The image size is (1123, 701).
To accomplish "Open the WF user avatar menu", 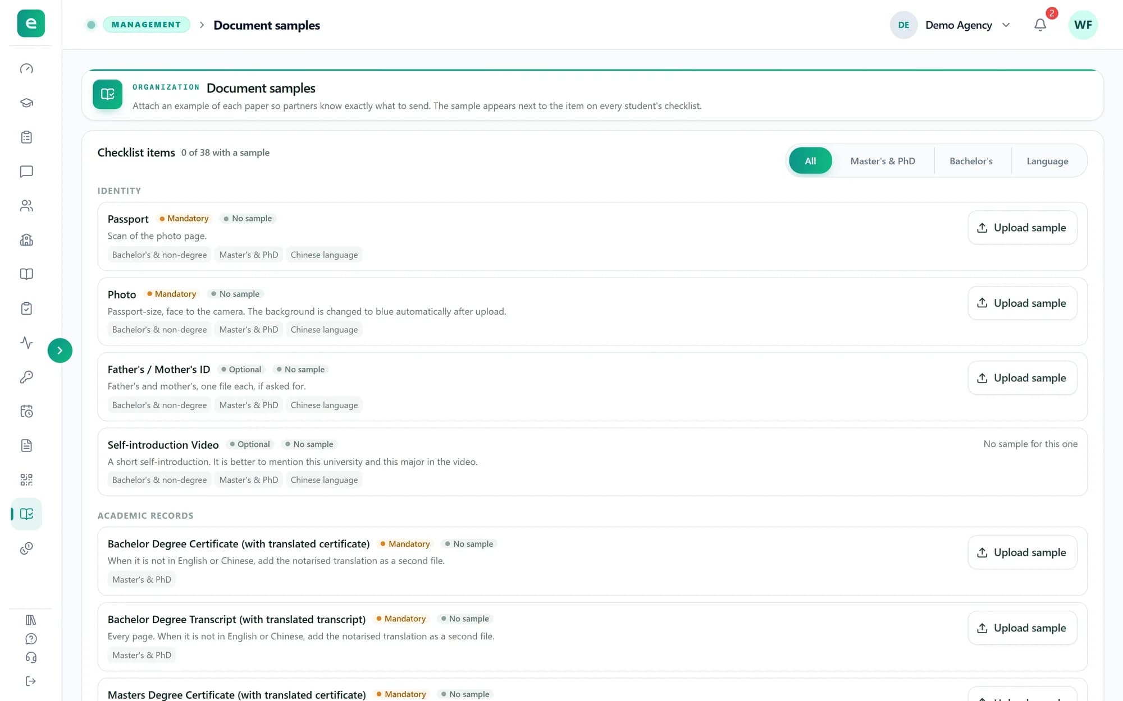I will tap(1083, 25).
